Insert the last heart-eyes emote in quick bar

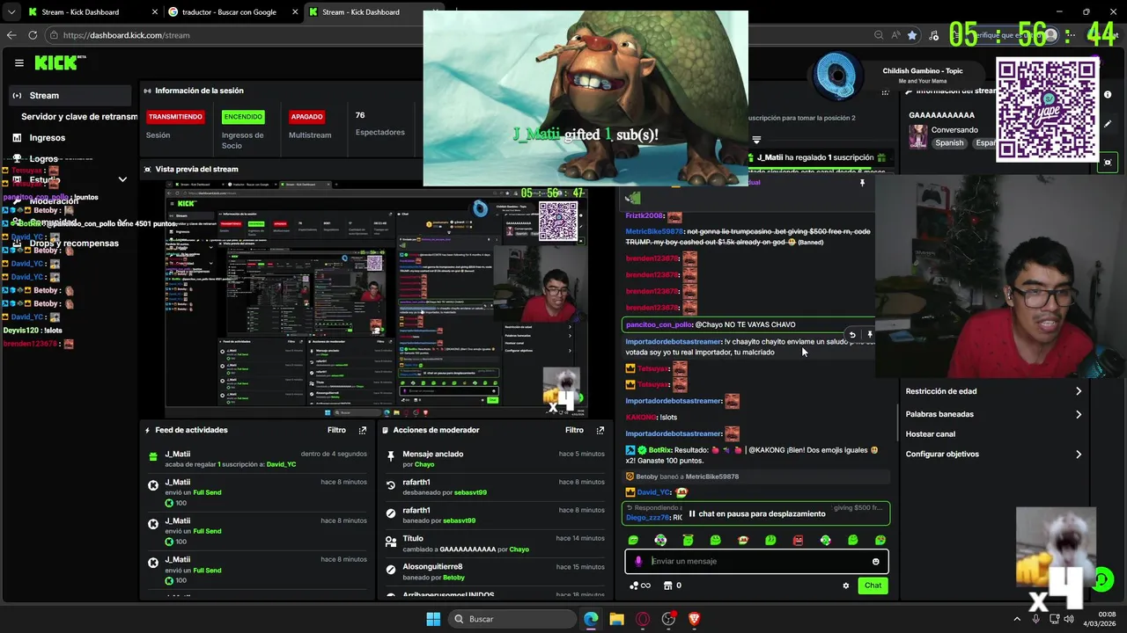[880, 540]
